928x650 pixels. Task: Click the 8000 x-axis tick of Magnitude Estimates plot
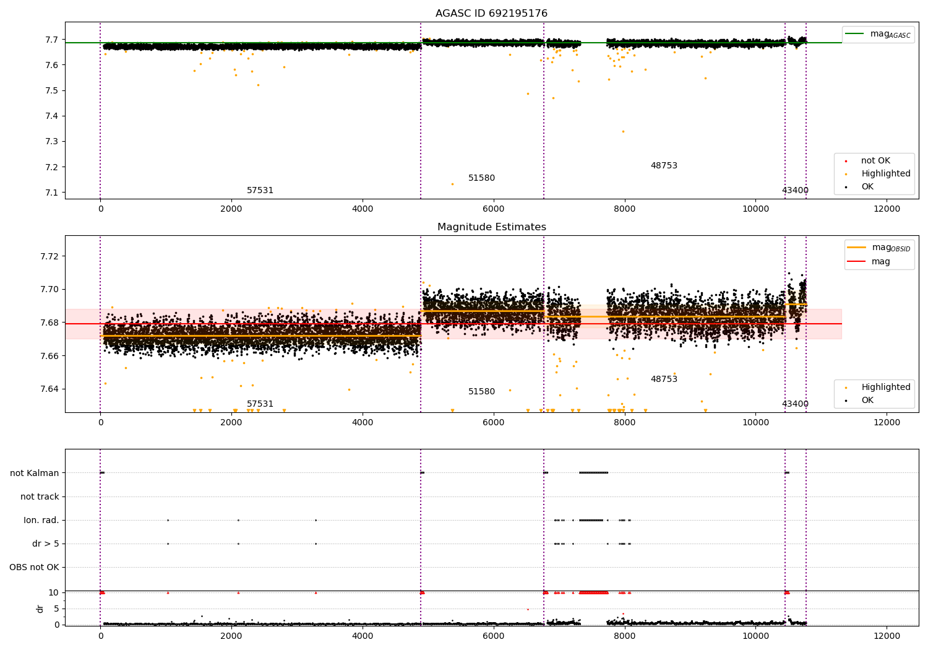point(625,422)
